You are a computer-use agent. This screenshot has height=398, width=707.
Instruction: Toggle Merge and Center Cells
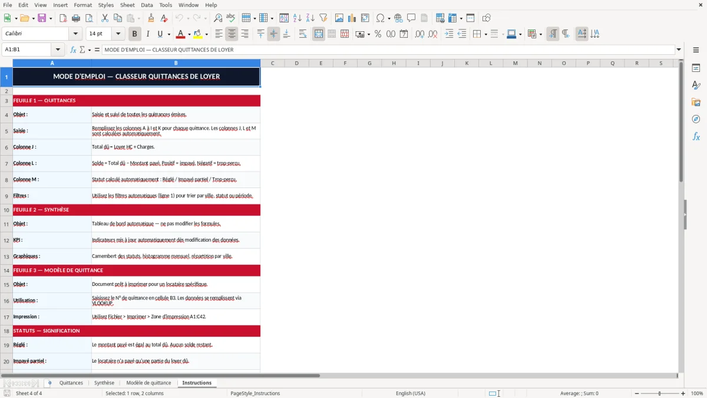pyautogui.click(x=318, y=34)
